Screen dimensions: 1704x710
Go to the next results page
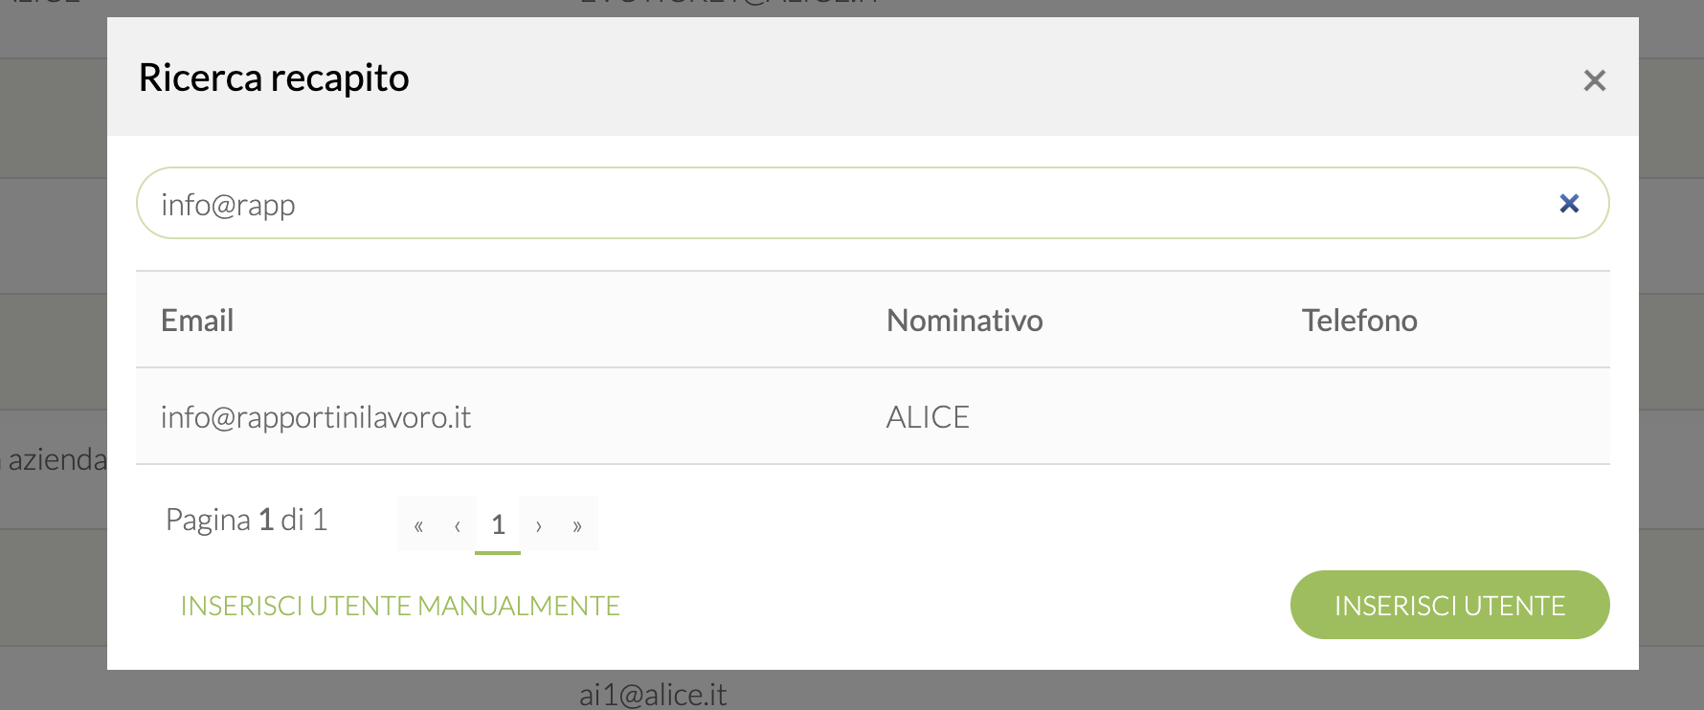pyautogui.click(x=539, y=525)
